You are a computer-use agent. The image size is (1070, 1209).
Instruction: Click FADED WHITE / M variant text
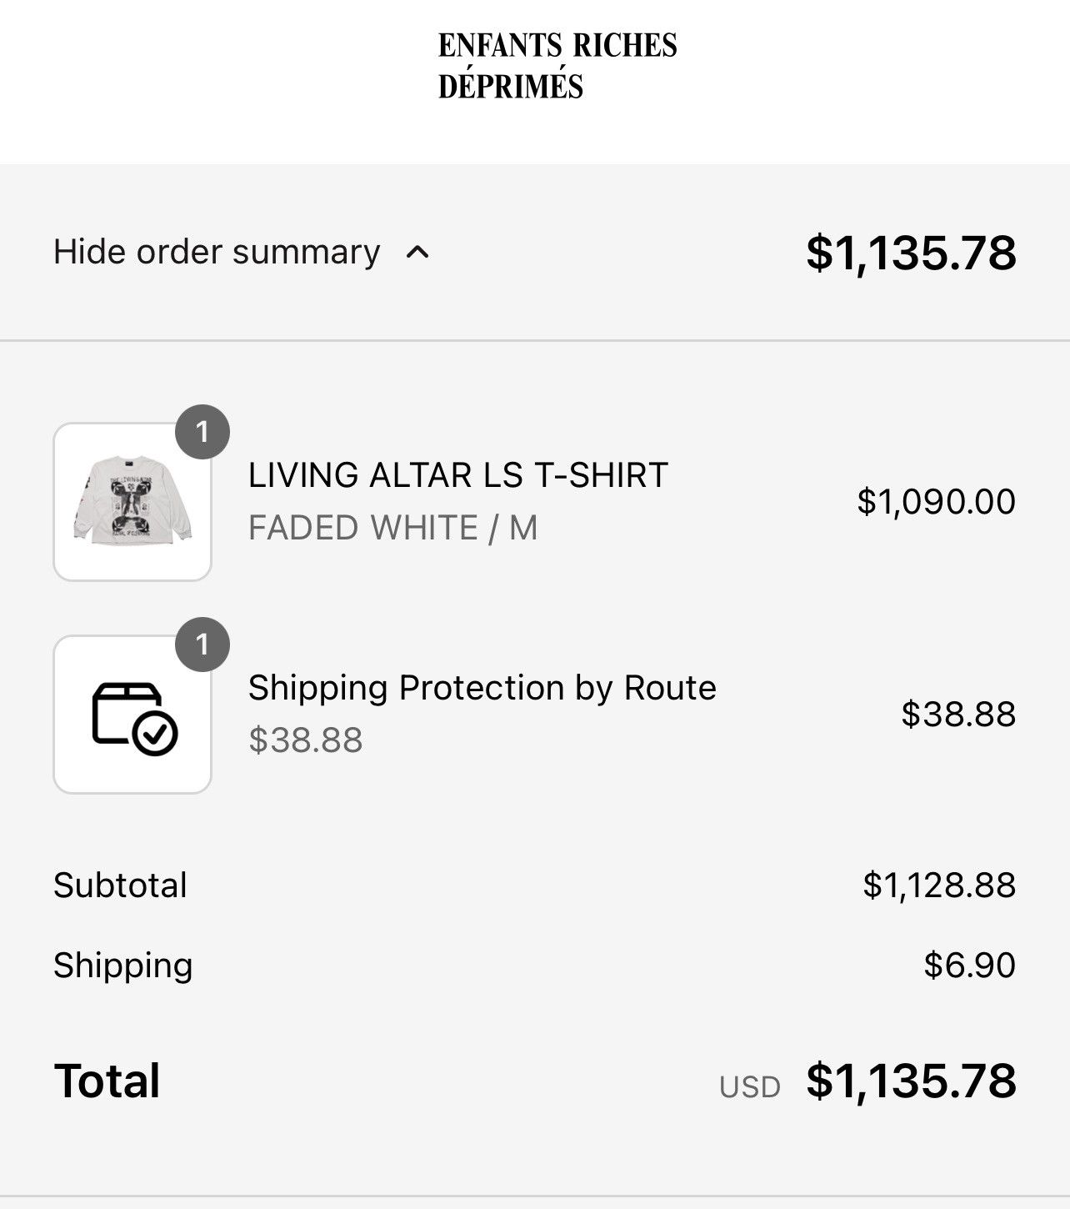point(393,528)
